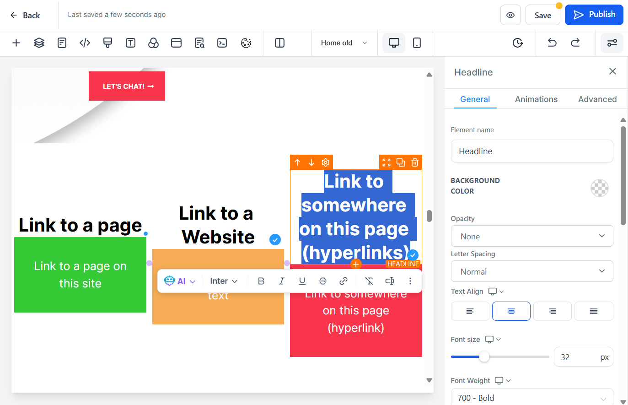Toggle italic formatting
The height and width of the screenshot is (405, 628).
click(282, 281)
